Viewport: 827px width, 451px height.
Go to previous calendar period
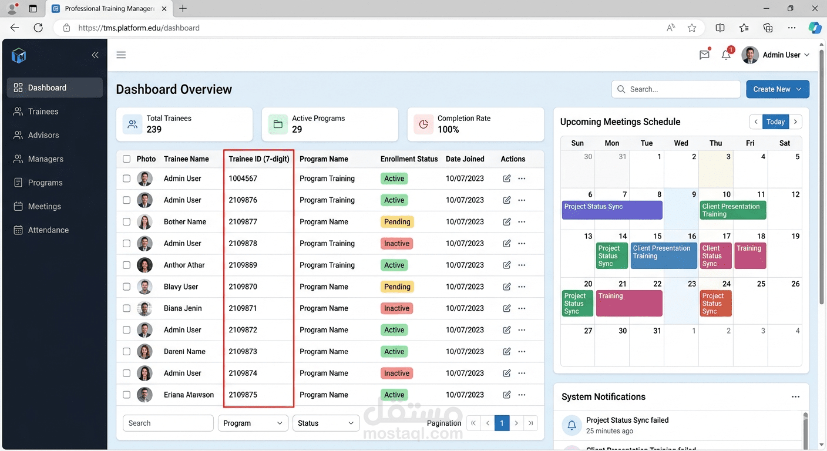pyautogui.click(x=756, y=122)
